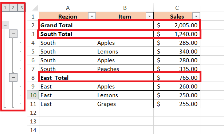The height and width of the screenshot is (134, 224).
Task: Click the South Total sales amount cell
Action: (177, 34)
